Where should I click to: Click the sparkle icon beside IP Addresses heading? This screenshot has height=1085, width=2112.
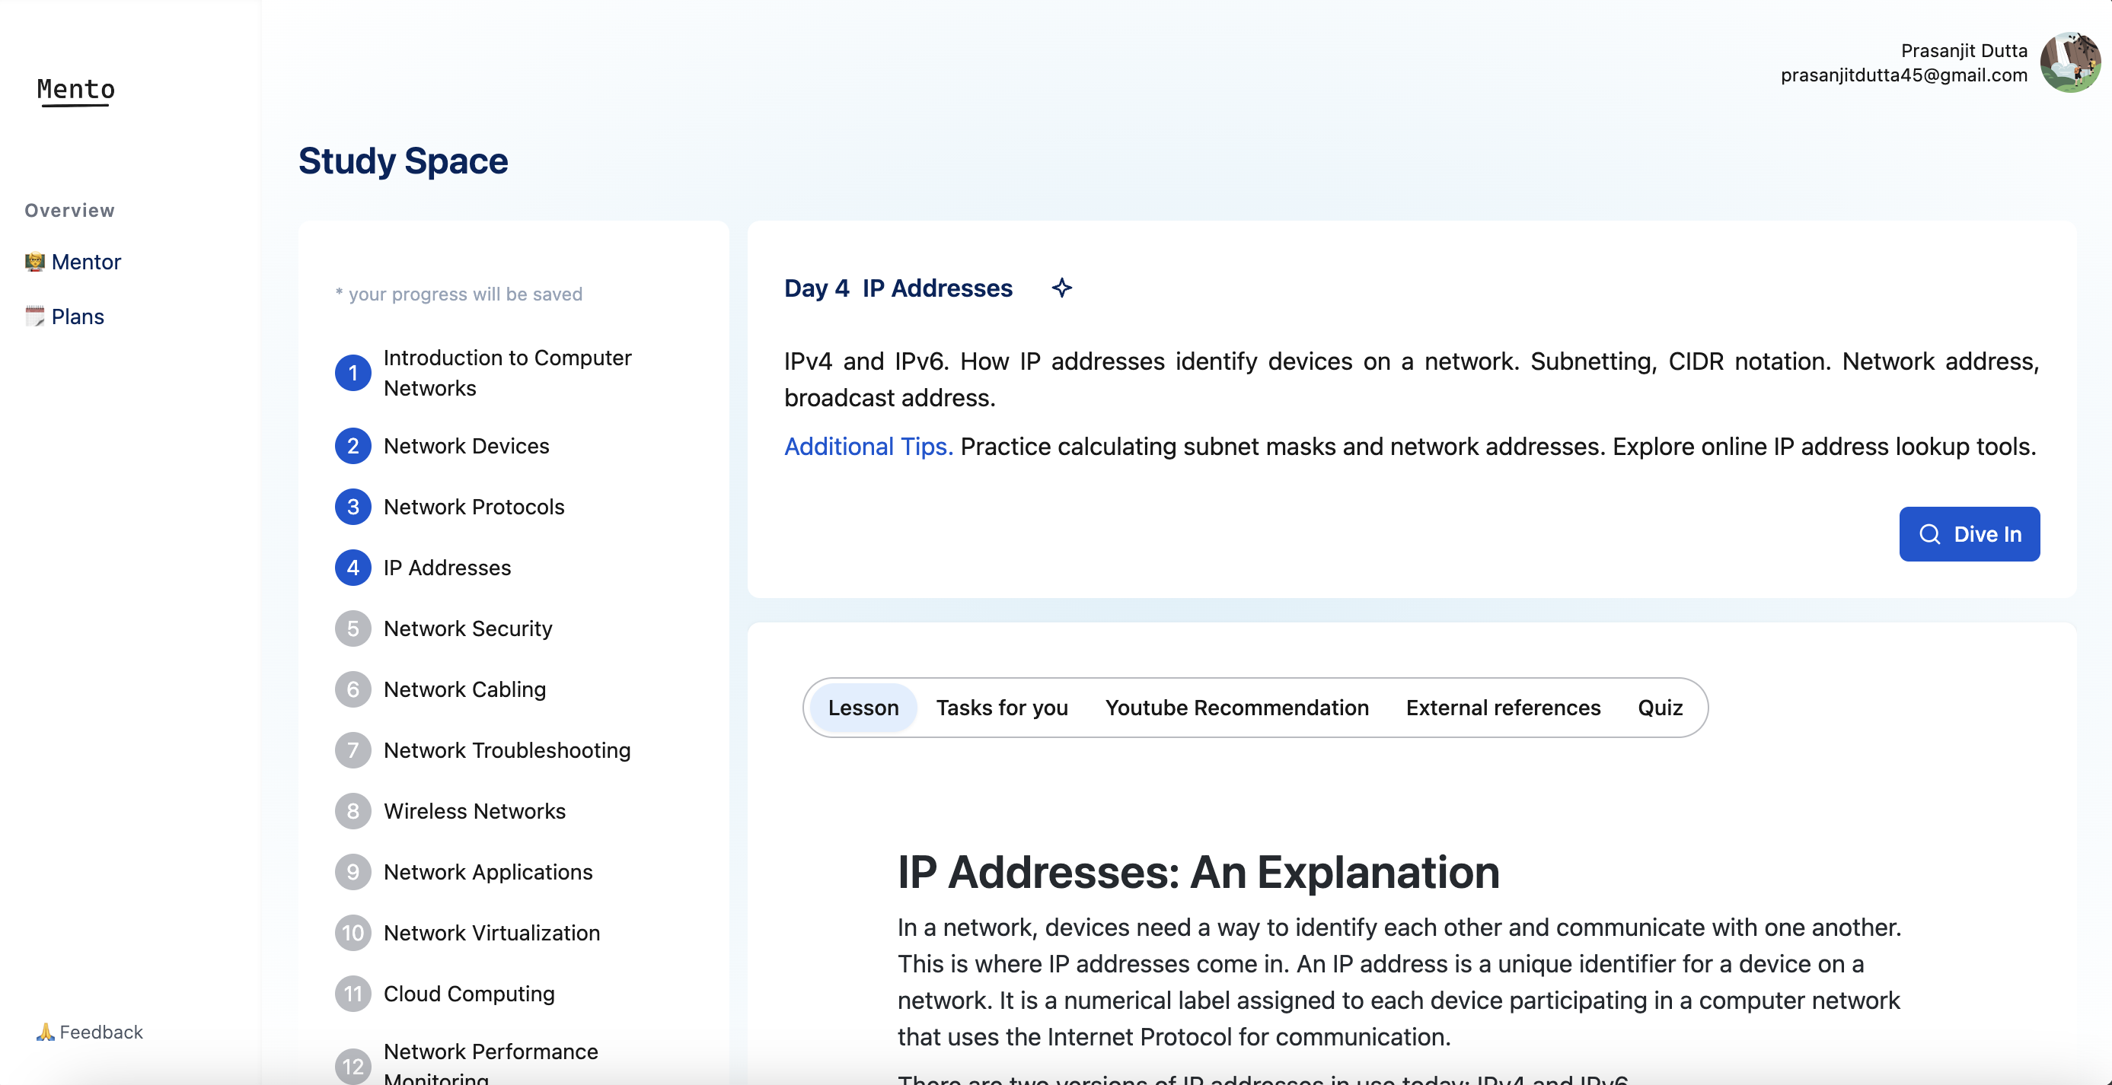(x=1062, y=288)
